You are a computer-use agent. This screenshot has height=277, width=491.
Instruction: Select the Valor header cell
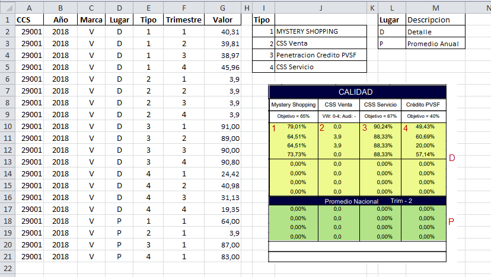tap(222, 20)
